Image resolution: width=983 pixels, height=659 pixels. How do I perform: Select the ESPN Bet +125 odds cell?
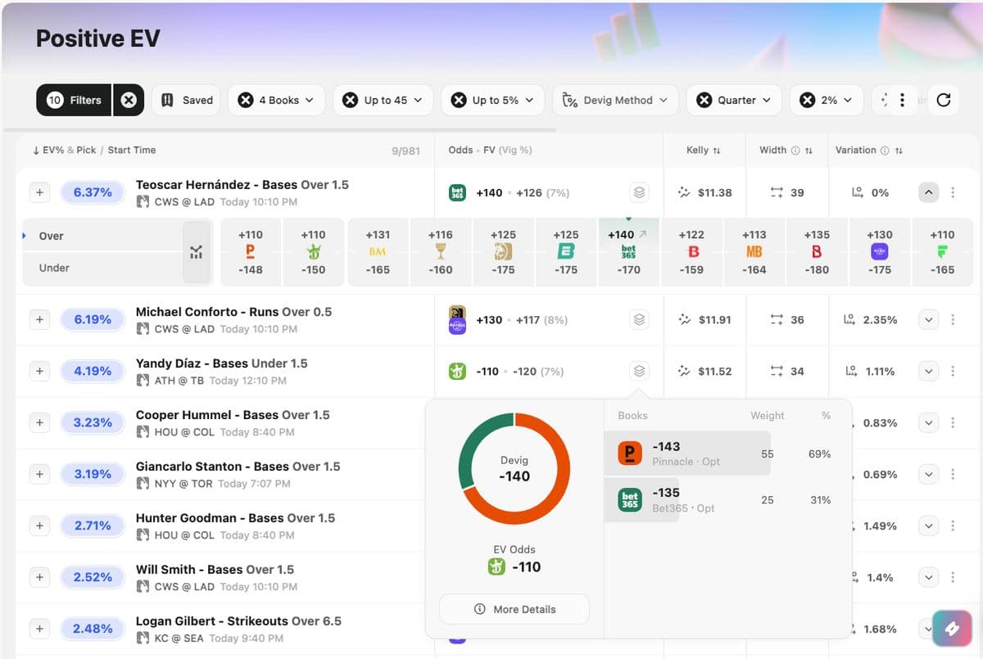click(566, 252)
